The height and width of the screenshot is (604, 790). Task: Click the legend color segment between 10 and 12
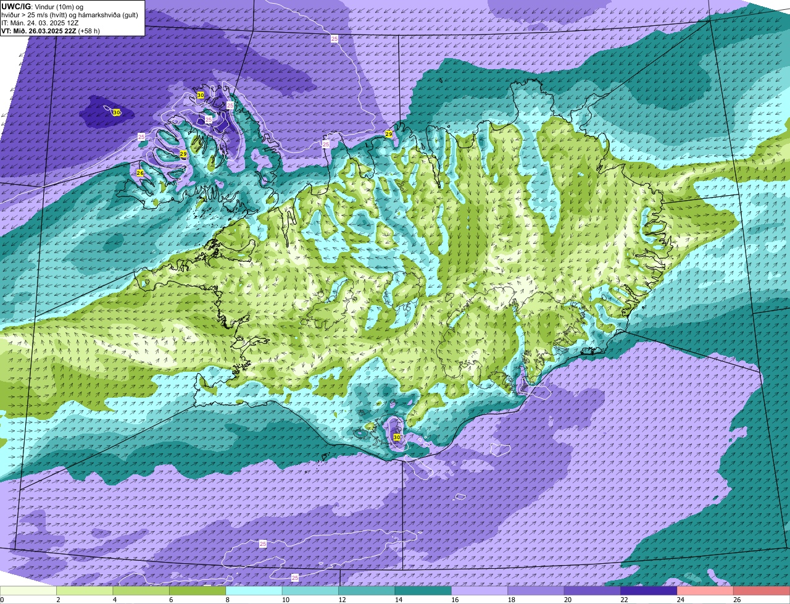tap(310, 591)
